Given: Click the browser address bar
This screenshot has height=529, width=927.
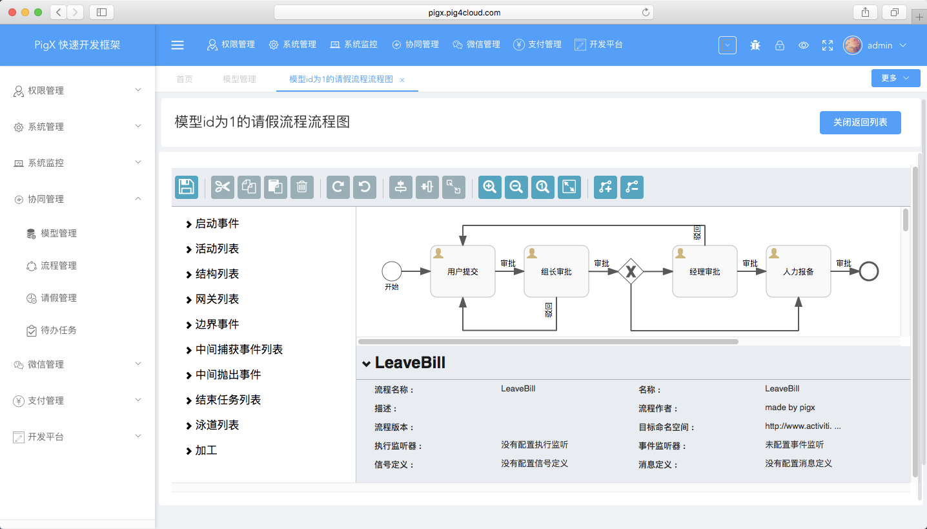Looking at the screenshot, I should click(x=463, y=12).
